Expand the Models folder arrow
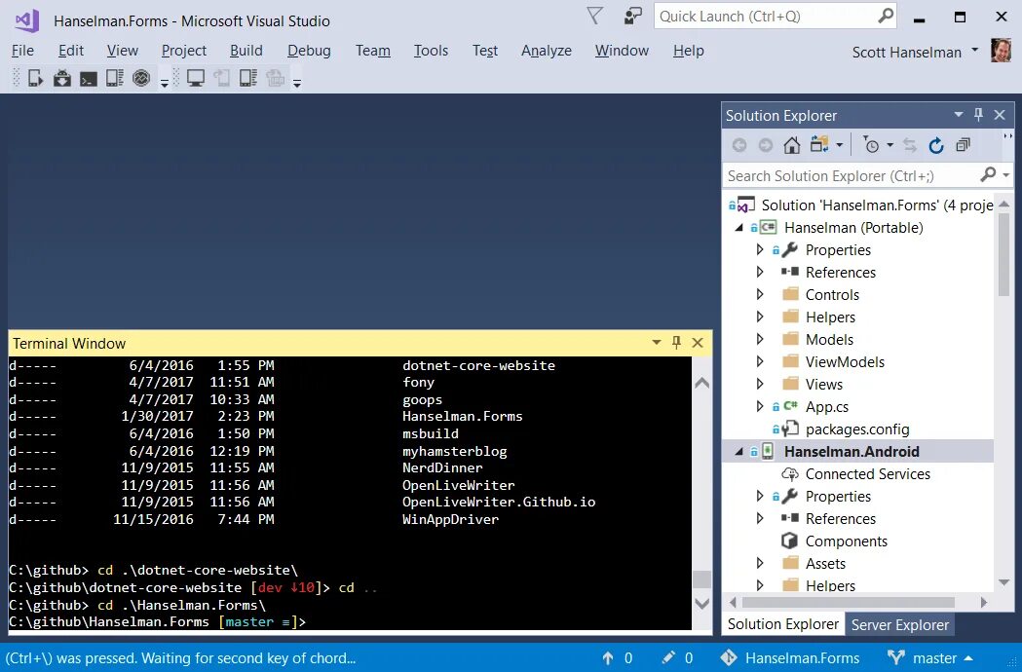Viewport: 1022px width, 672px height. click(x=759, y=339)
